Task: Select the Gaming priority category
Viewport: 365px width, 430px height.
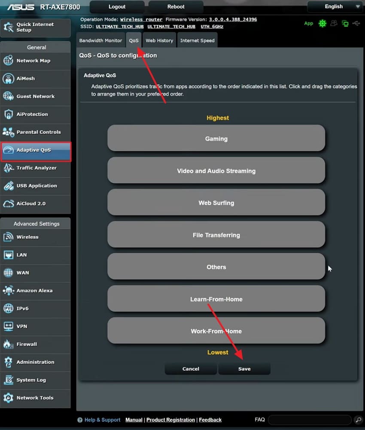Action: (x=216, y=138)
